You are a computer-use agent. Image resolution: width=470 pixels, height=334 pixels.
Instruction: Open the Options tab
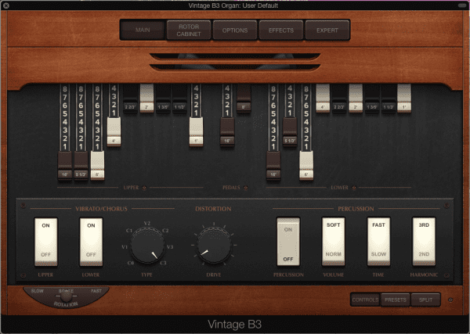[235, 31]
